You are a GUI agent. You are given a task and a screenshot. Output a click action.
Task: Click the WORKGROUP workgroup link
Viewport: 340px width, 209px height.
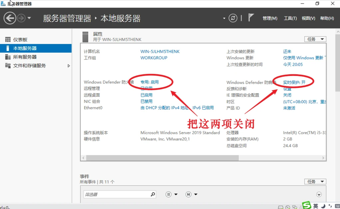[x=154, y=58]
